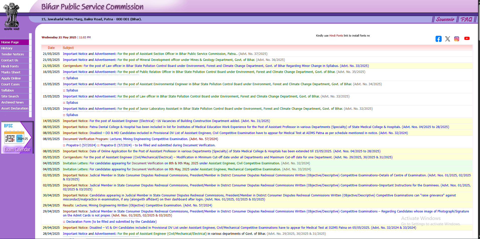The height and width of the screenshot is (239, 480).
Task: Click the X (Twitter) social icon
Action: (x=447, y=39)
